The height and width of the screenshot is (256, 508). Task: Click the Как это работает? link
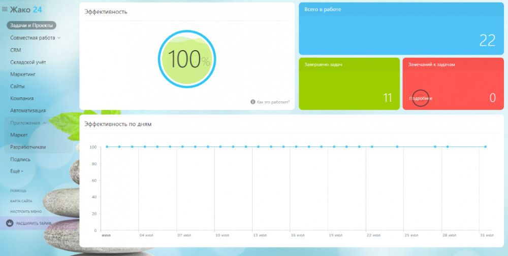(273, 102)
